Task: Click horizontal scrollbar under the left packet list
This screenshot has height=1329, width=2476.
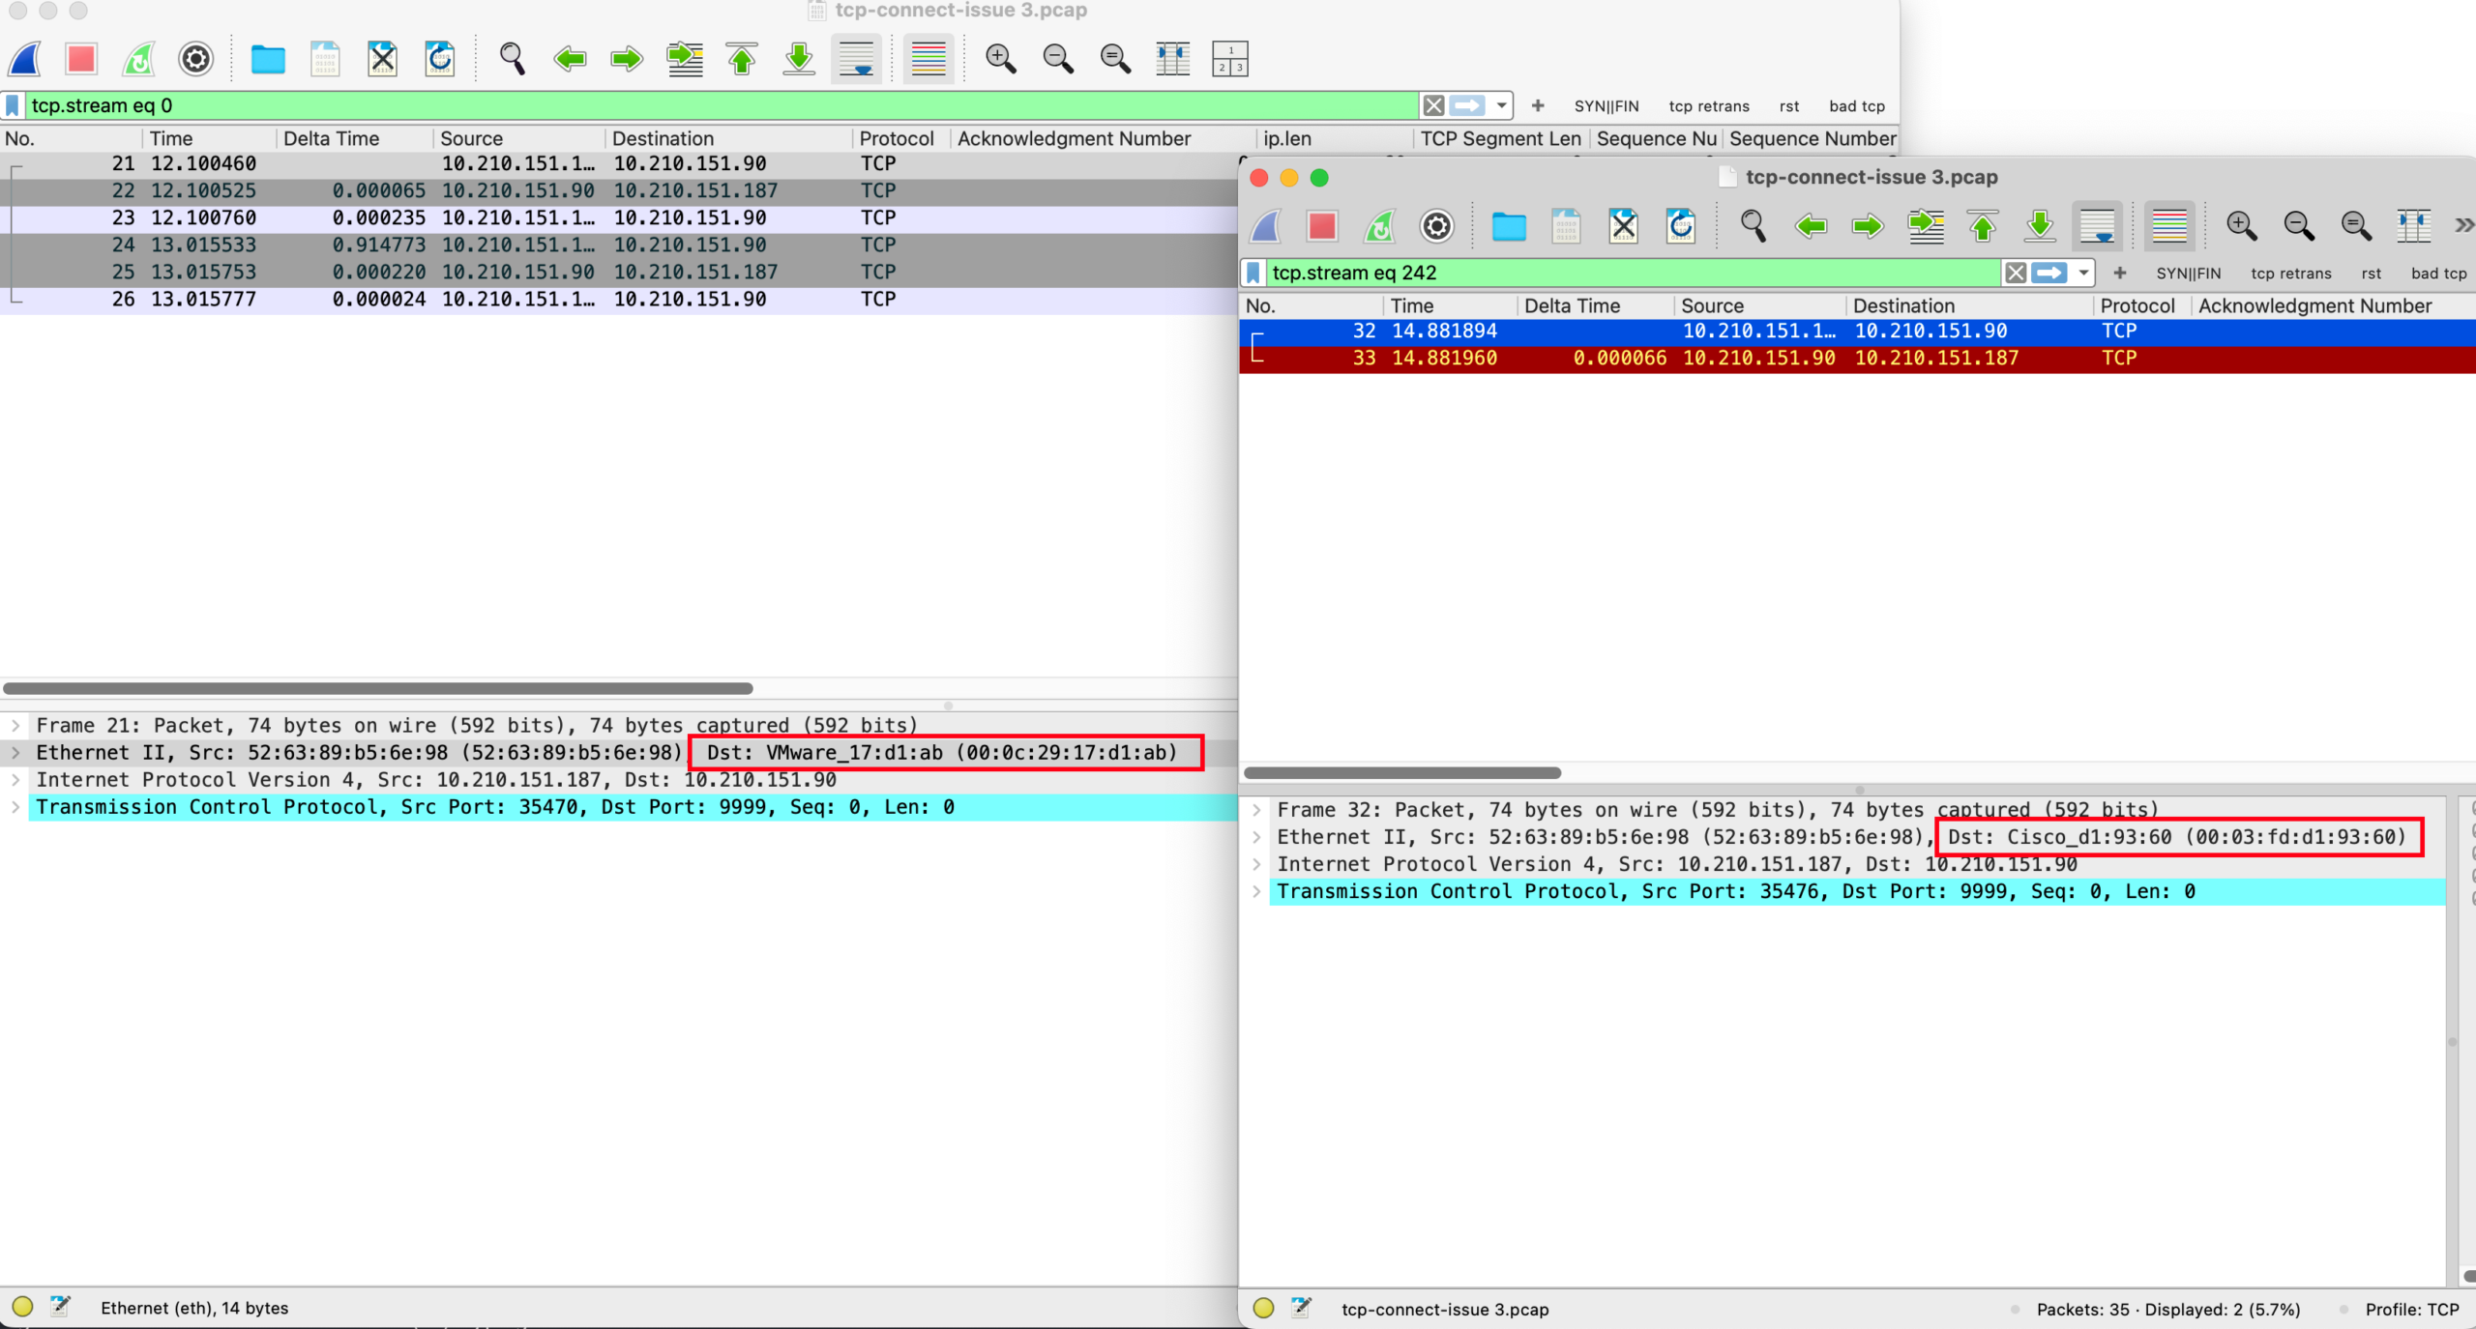Action: pyautogui.click(x=377, y=688)
